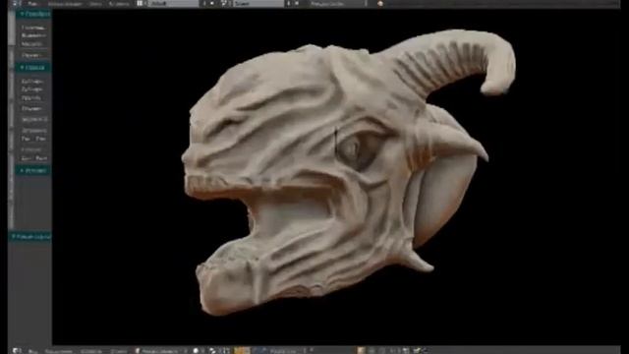The image size is (629, 354).
Task: Open the Add menu in viewport header
Action: [x=91, y=351]
